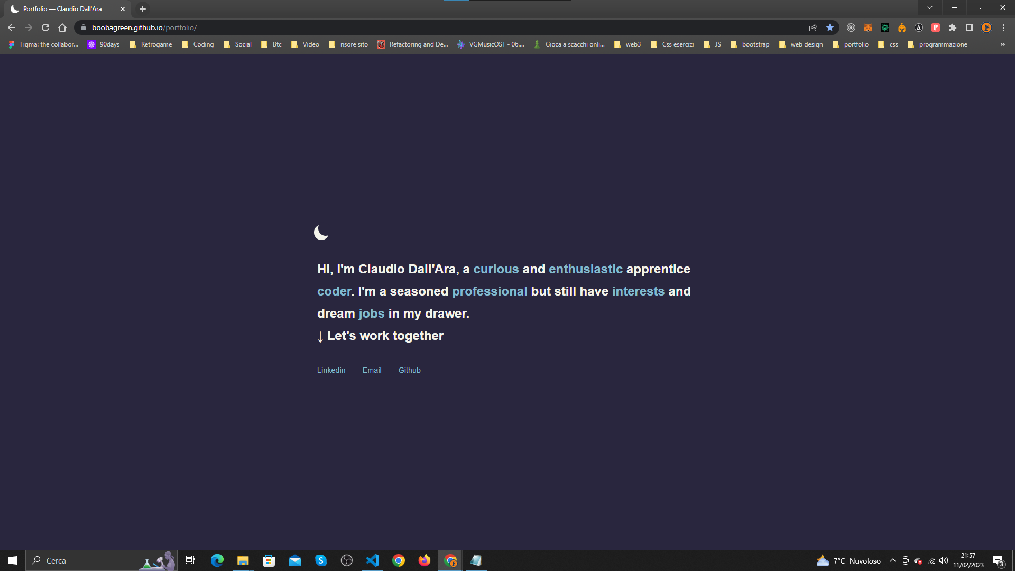
Task: Reload the page with refresh icon
Action: point(45,27)
